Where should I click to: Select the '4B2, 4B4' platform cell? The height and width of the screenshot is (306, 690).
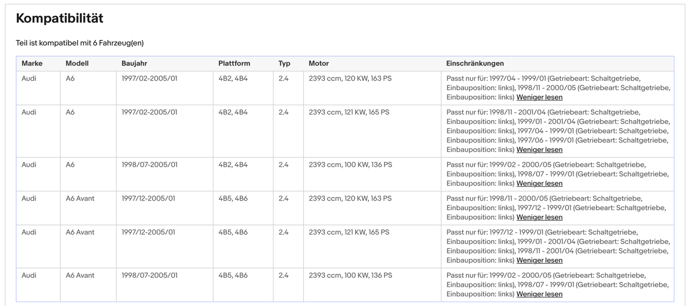pyautogui.click(x=232, y=78)
